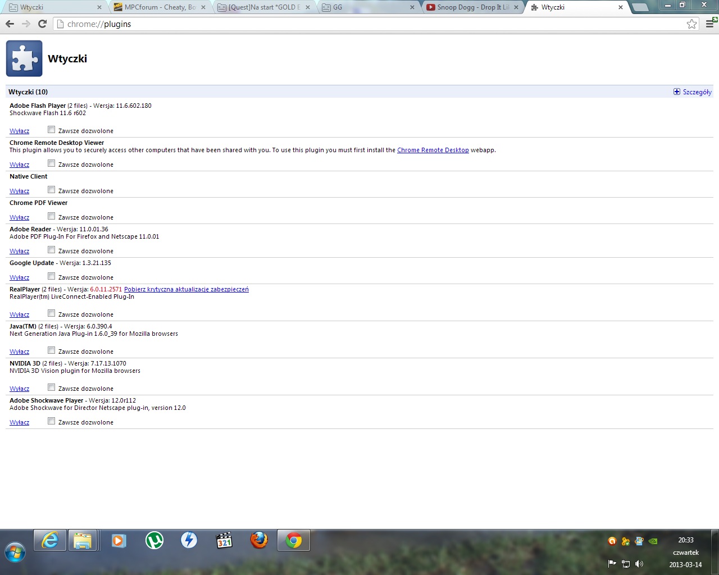This screenshot has height=575, width=719.
Task: Go back using the browser back arrow
Action: pyautogui.click(x=10, y=24)
